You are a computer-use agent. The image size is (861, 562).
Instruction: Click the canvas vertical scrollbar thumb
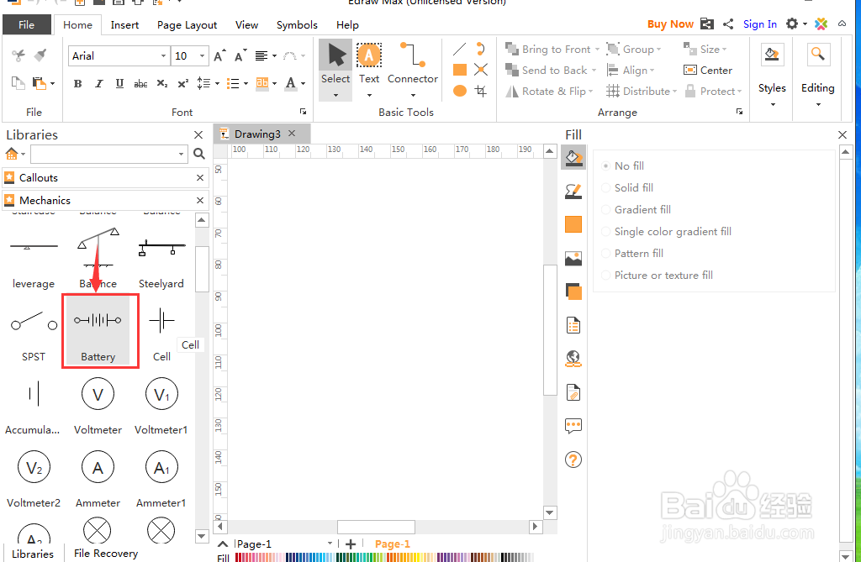tap(550, 329)
